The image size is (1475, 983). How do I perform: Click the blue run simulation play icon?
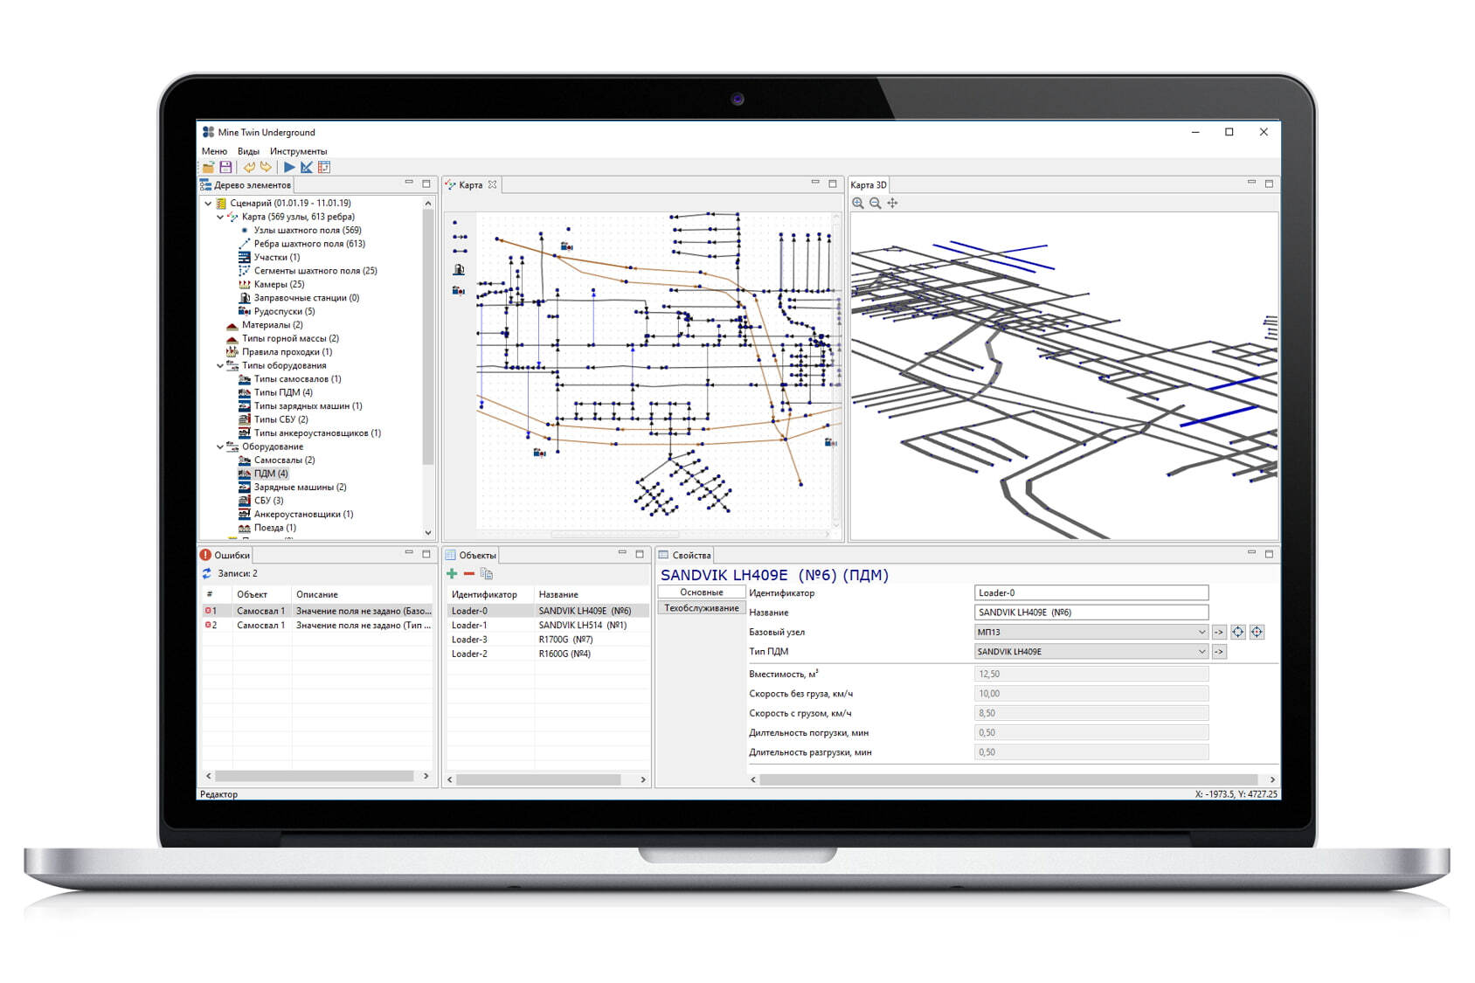tap(289, 167)
